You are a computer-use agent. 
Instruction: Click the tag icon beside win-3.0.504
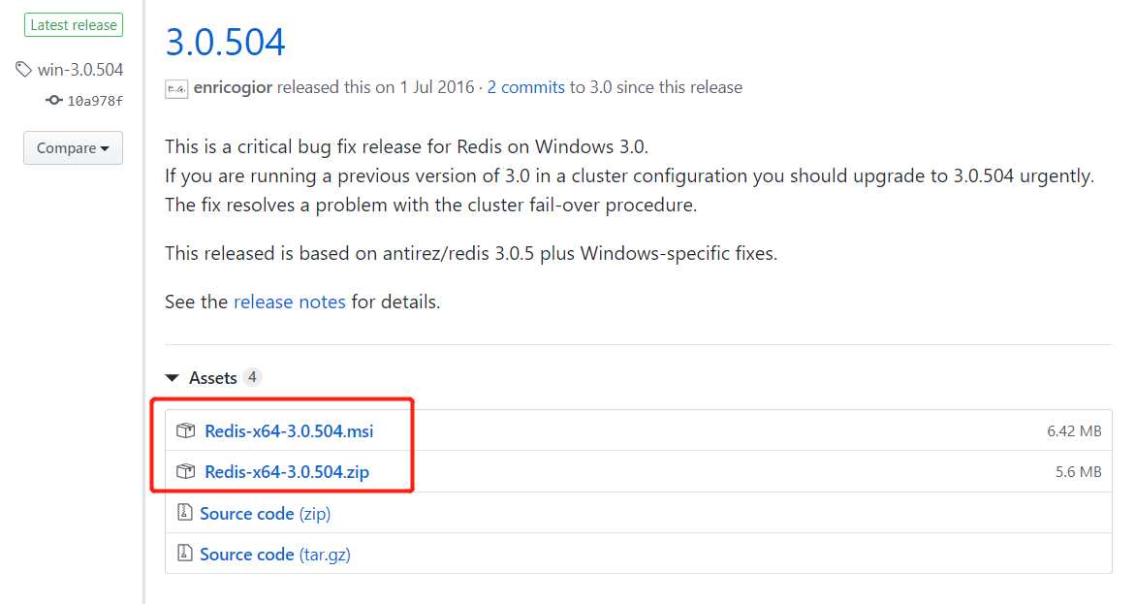[23, 70]
